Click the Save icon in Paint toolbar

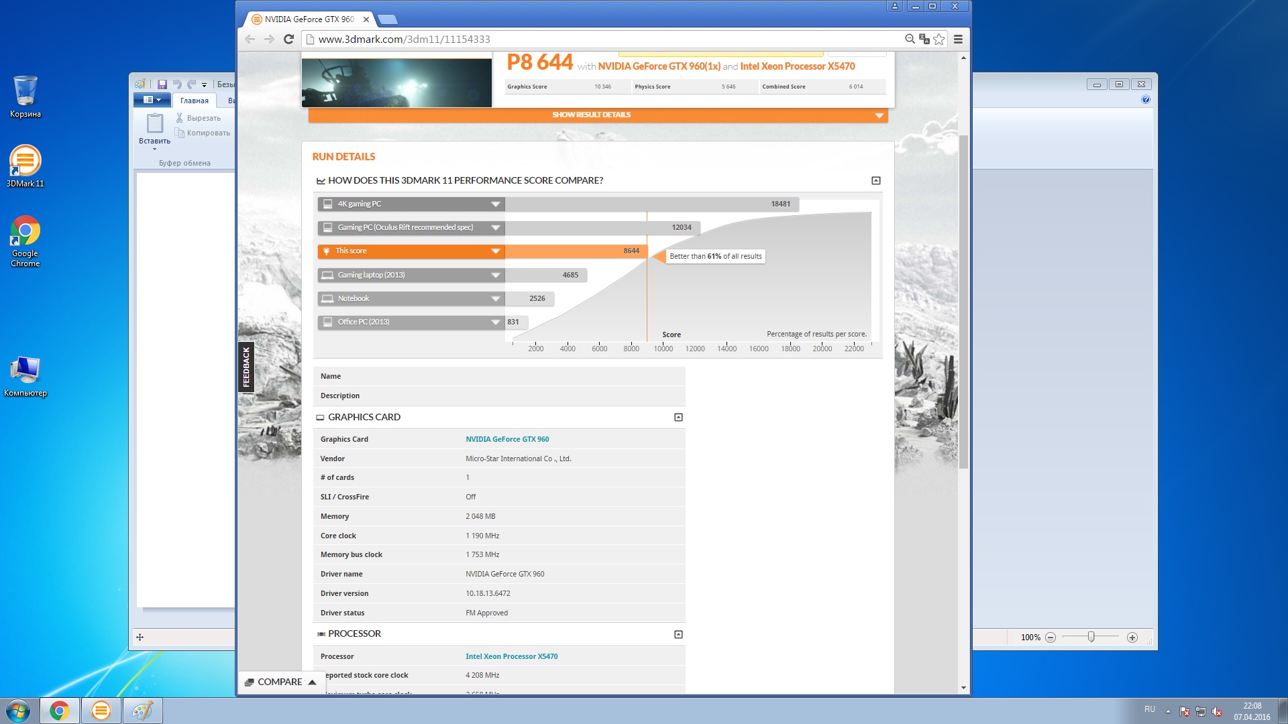click(x=162, y=84)
